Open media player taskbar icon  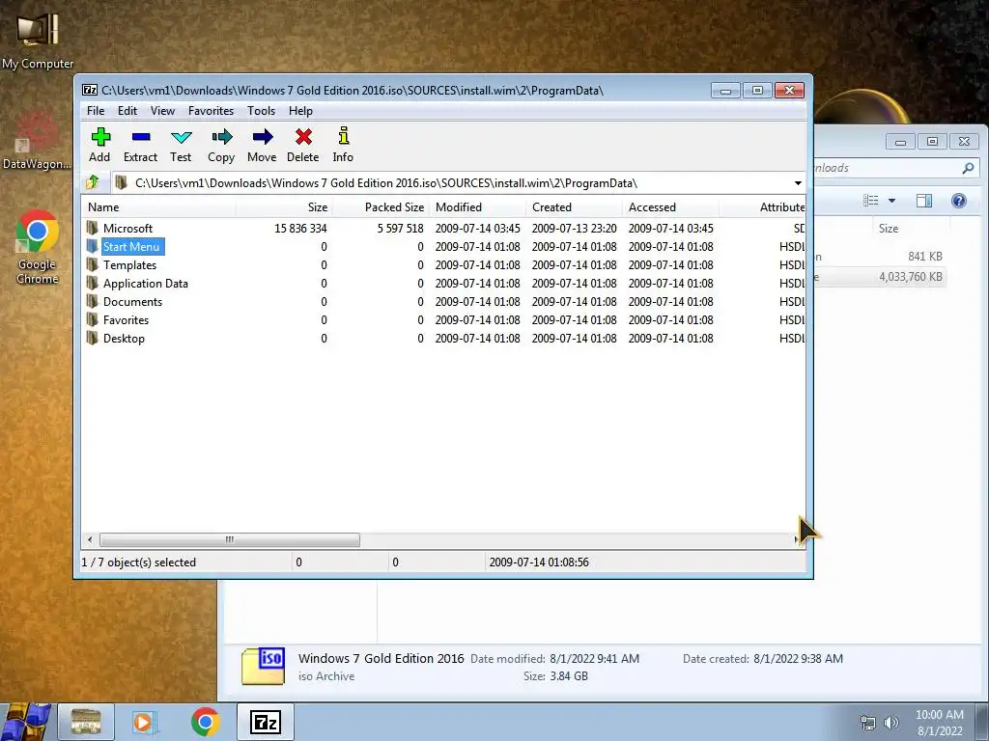click(x=145, y=722)
